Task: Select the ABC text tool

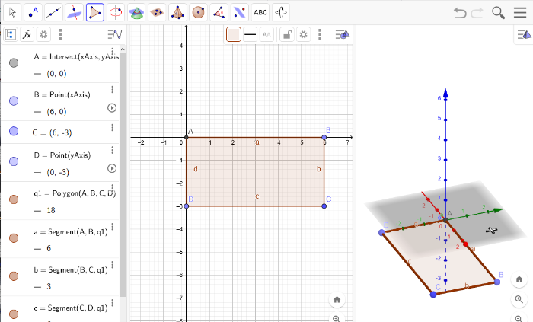Action: (260, 13)
